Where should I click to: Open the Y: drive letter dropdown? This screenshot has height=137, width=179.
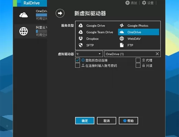tap(89, 54)
